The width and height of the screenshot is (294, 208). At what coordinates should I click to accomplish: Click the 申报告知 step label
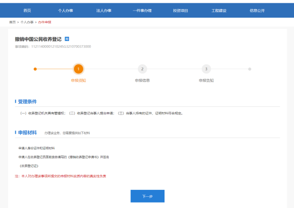206,80
